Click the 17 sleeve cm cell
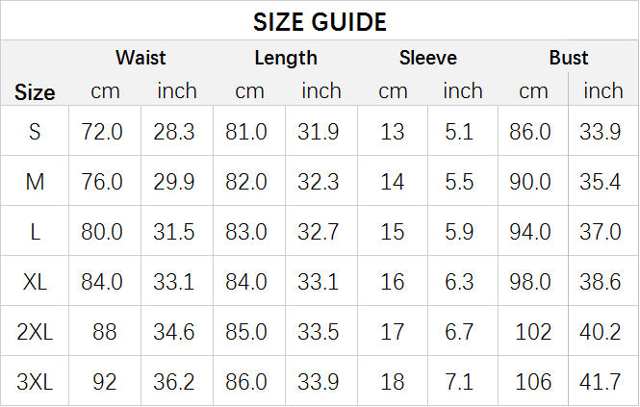Viewport: 640px width, 407px height. [x=393, y=332]
